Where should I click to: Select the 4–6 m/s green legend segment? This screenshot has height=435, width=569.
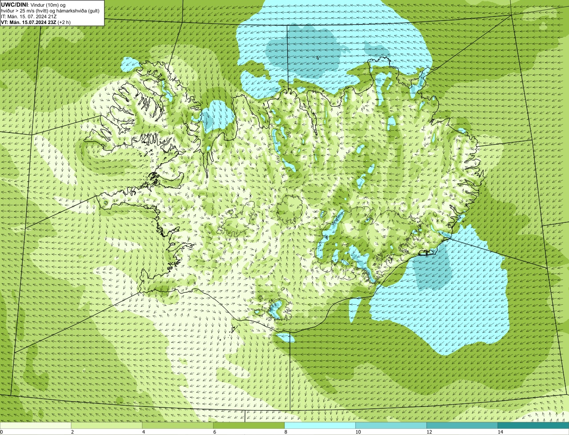coord(178,425)
